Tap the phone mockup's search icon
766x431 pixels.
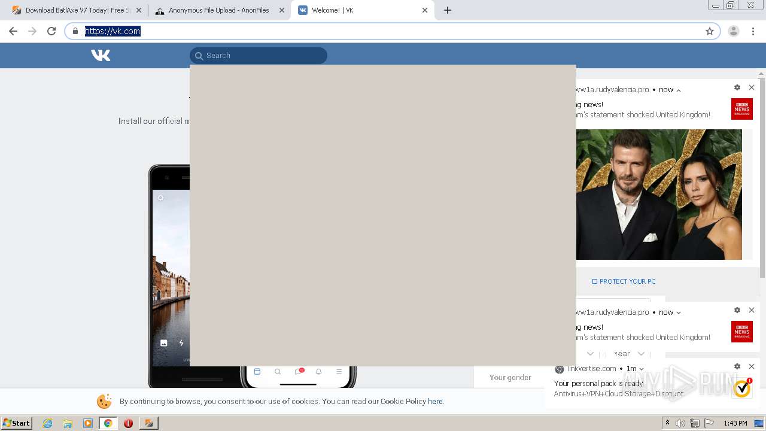tap(278, 371)
